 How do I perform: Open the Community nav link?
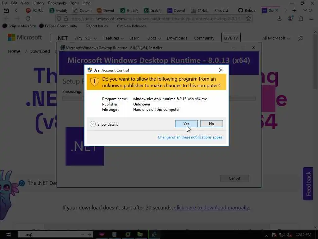click(204, 38)
